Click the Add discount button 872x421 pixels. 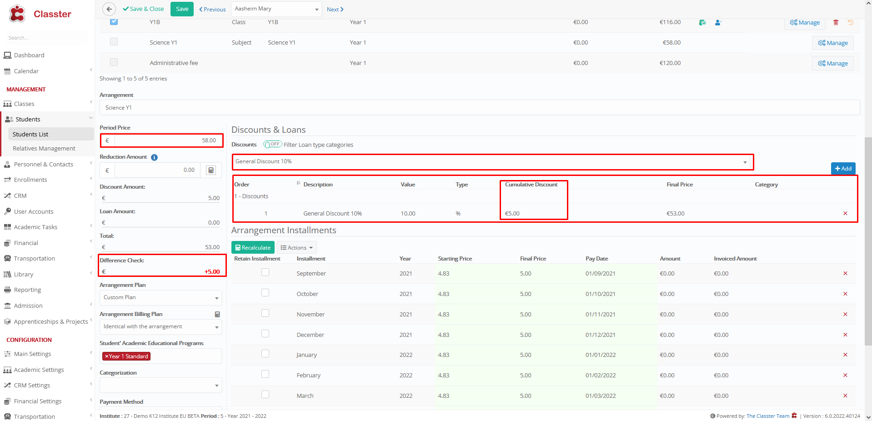click(843, 168)
